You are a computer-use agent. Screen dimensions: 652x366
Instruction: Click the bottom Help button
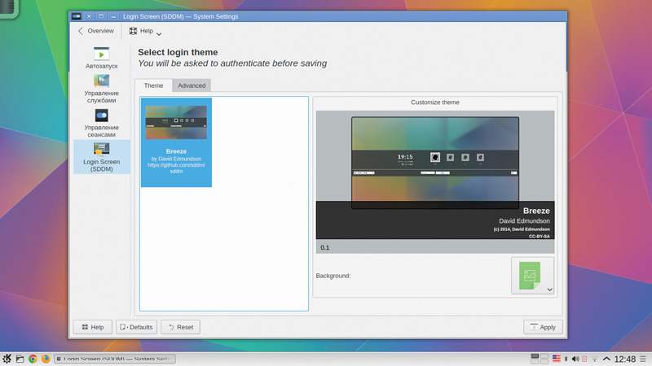click(x=93, y=327)
